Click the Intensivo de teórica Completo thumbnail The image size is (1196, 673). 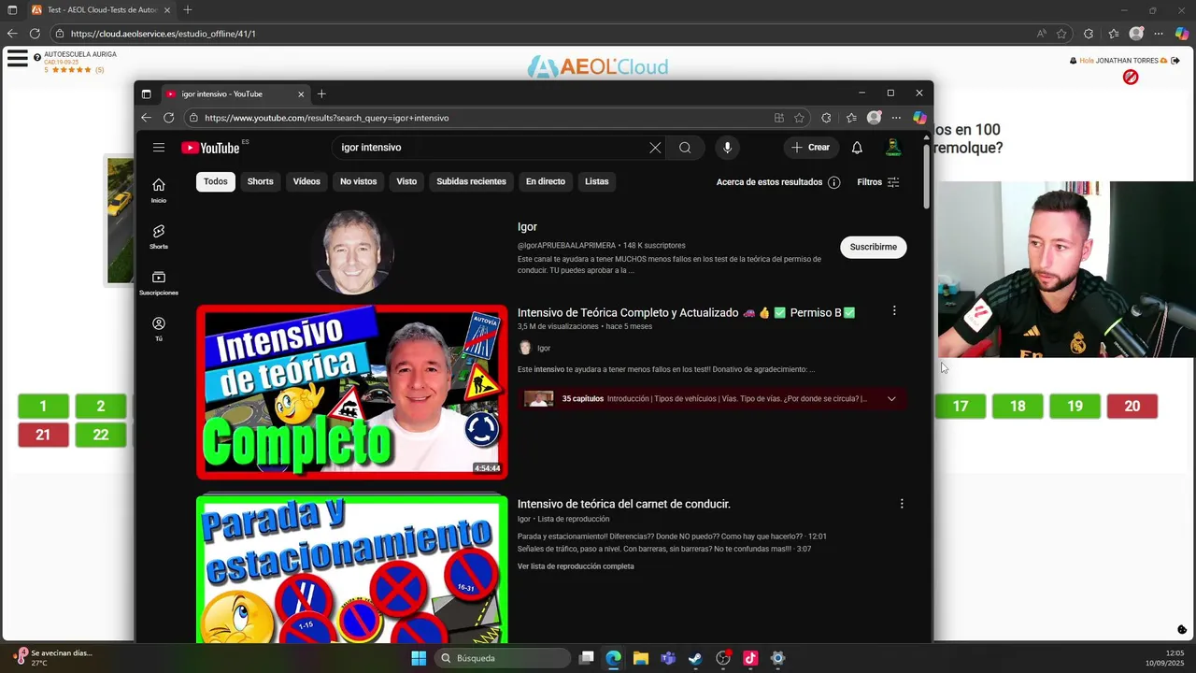click(352, 392)
